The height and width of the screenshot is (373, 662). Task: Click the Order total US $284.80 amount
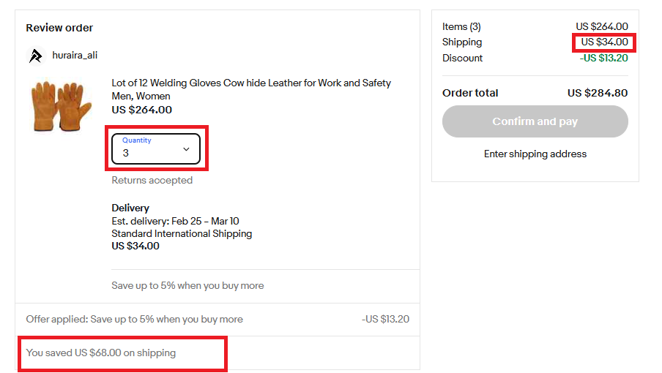[598, 93]
